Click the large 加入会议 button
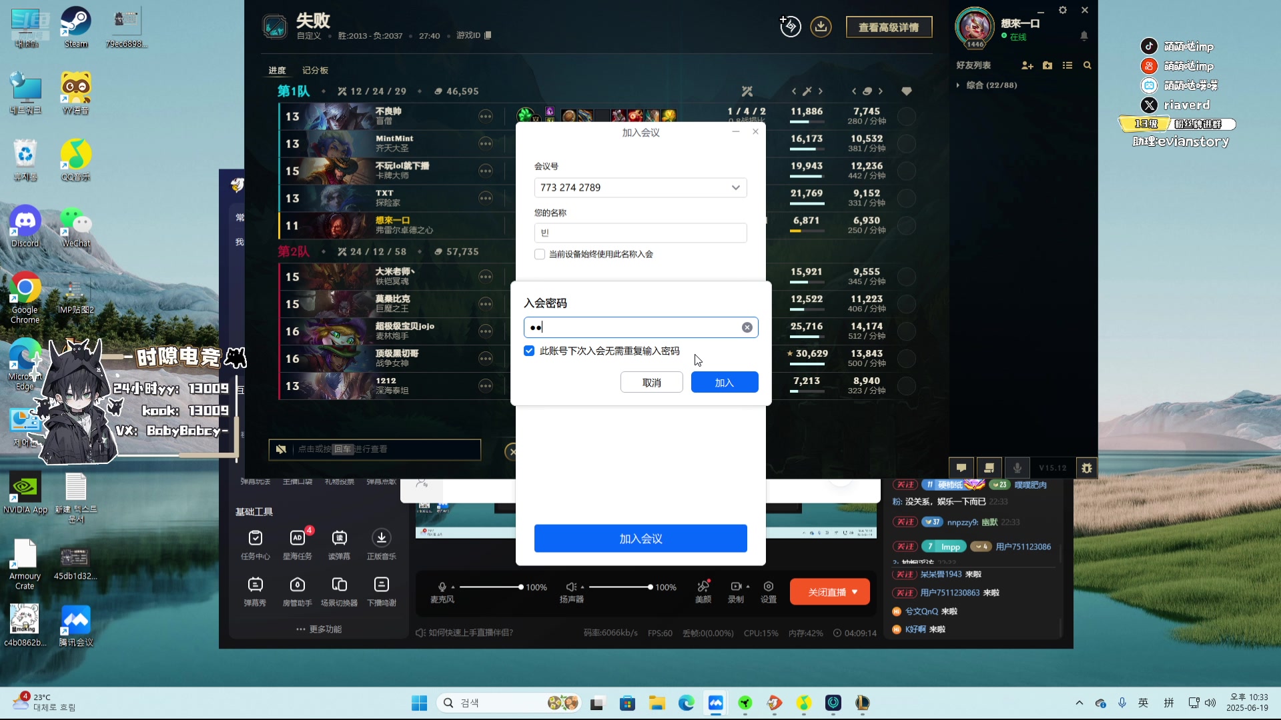 (x=640, y=539)
